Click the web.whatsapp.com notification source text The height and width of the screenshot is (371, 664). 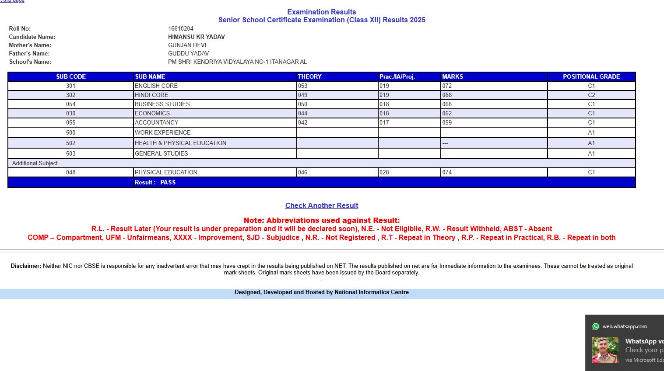click(624, 326)
